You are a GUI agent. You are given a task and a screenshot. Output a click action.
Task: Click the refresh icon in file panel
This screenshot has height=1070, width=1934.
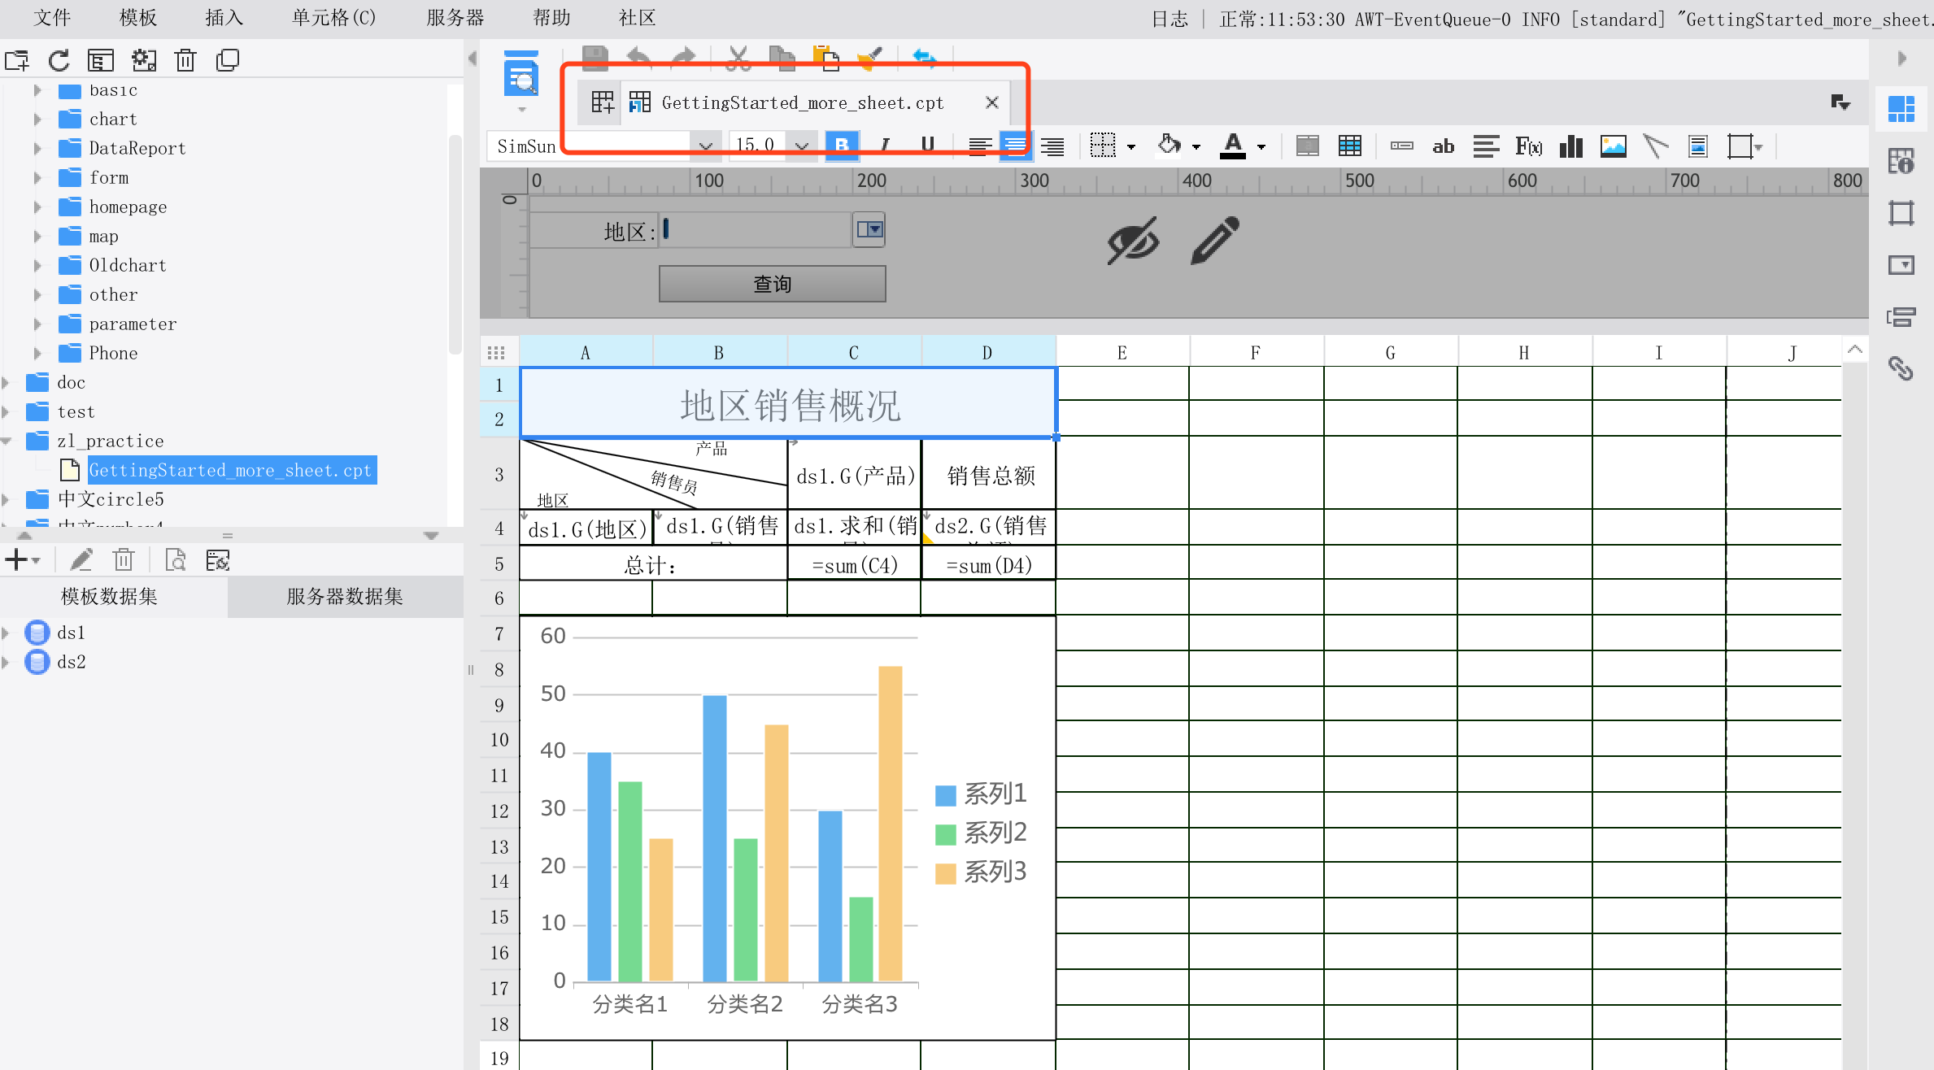coord(59,60)
